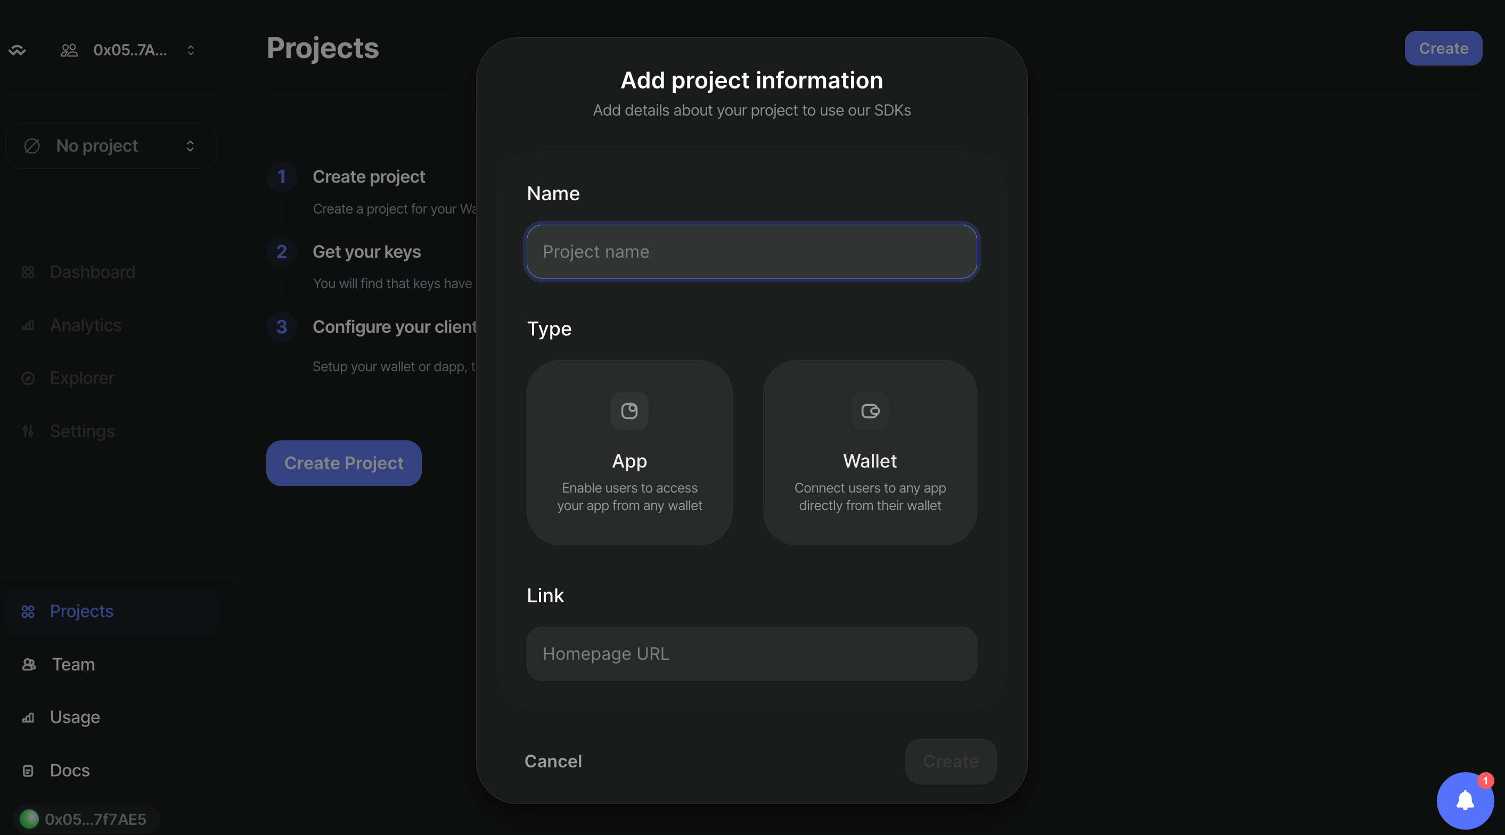Open the Dashboard grid icon

[x=28, y=272]
